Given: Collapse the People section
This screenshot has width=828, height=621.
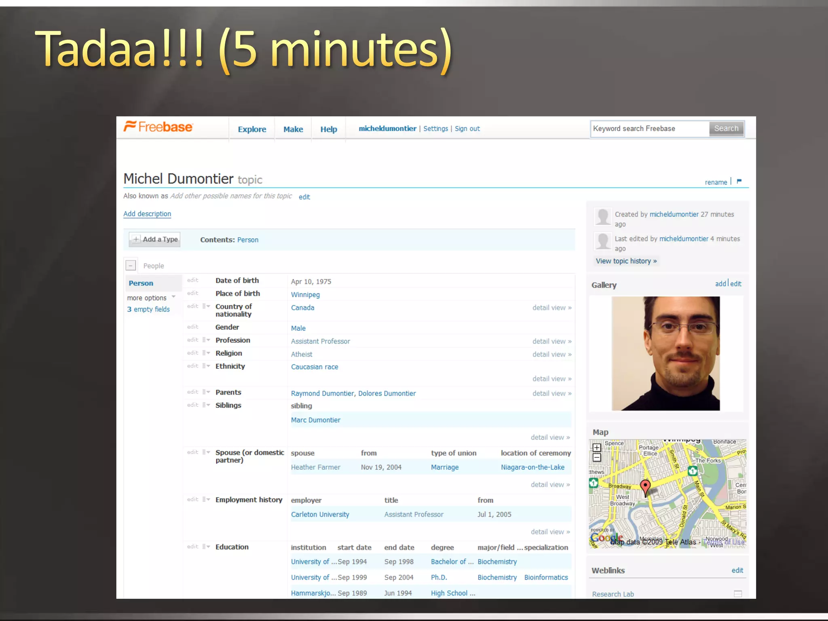Looking at the screenshot, I should click(x=131, y=265).
